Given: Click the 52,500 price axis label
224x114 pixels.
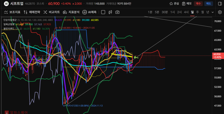Looking at the screenshot, I should point(218,87).
